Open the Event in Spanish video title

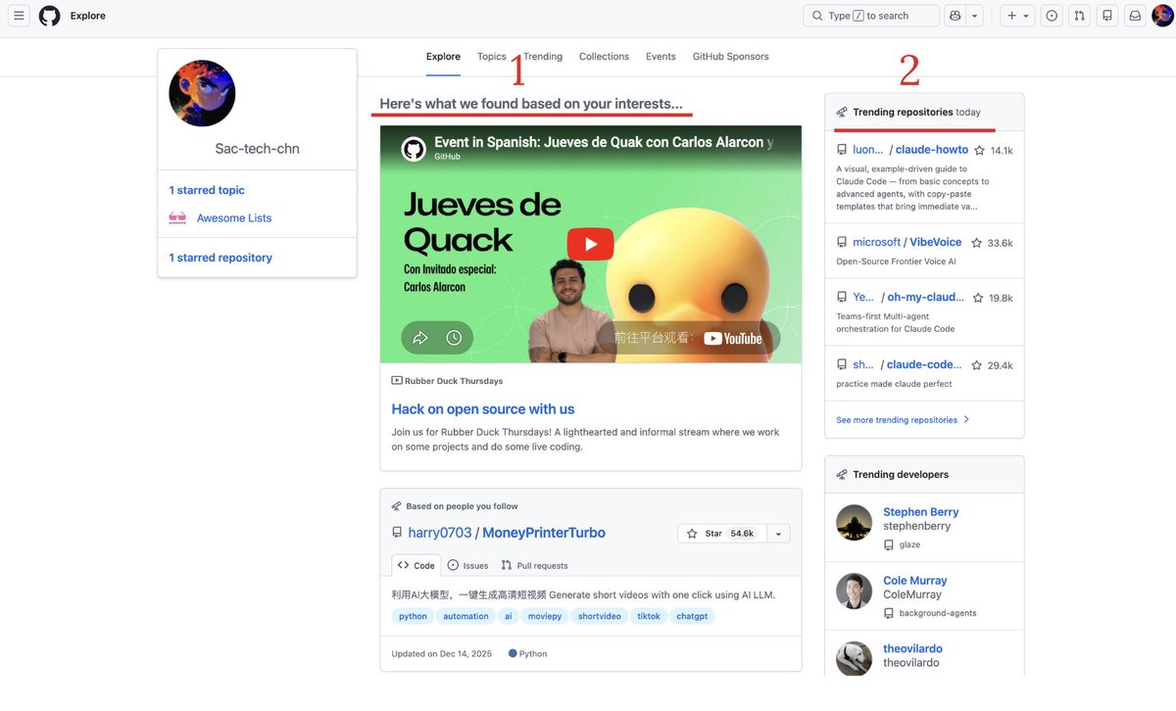pos(604,142)
